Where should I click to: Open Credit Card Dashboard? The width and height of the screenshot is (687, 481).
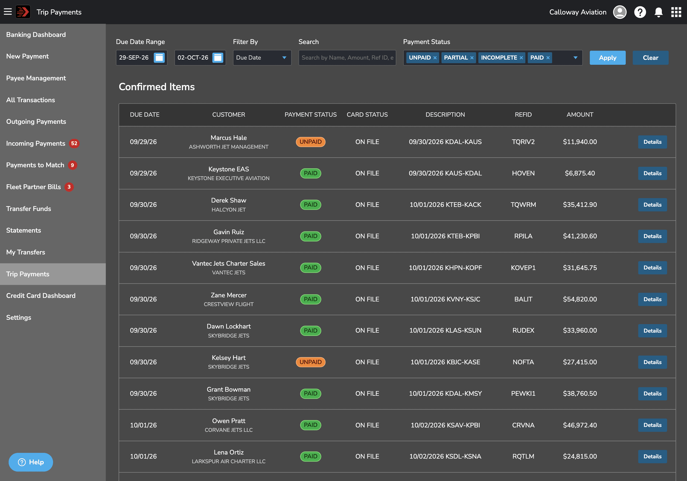(53, 296)
